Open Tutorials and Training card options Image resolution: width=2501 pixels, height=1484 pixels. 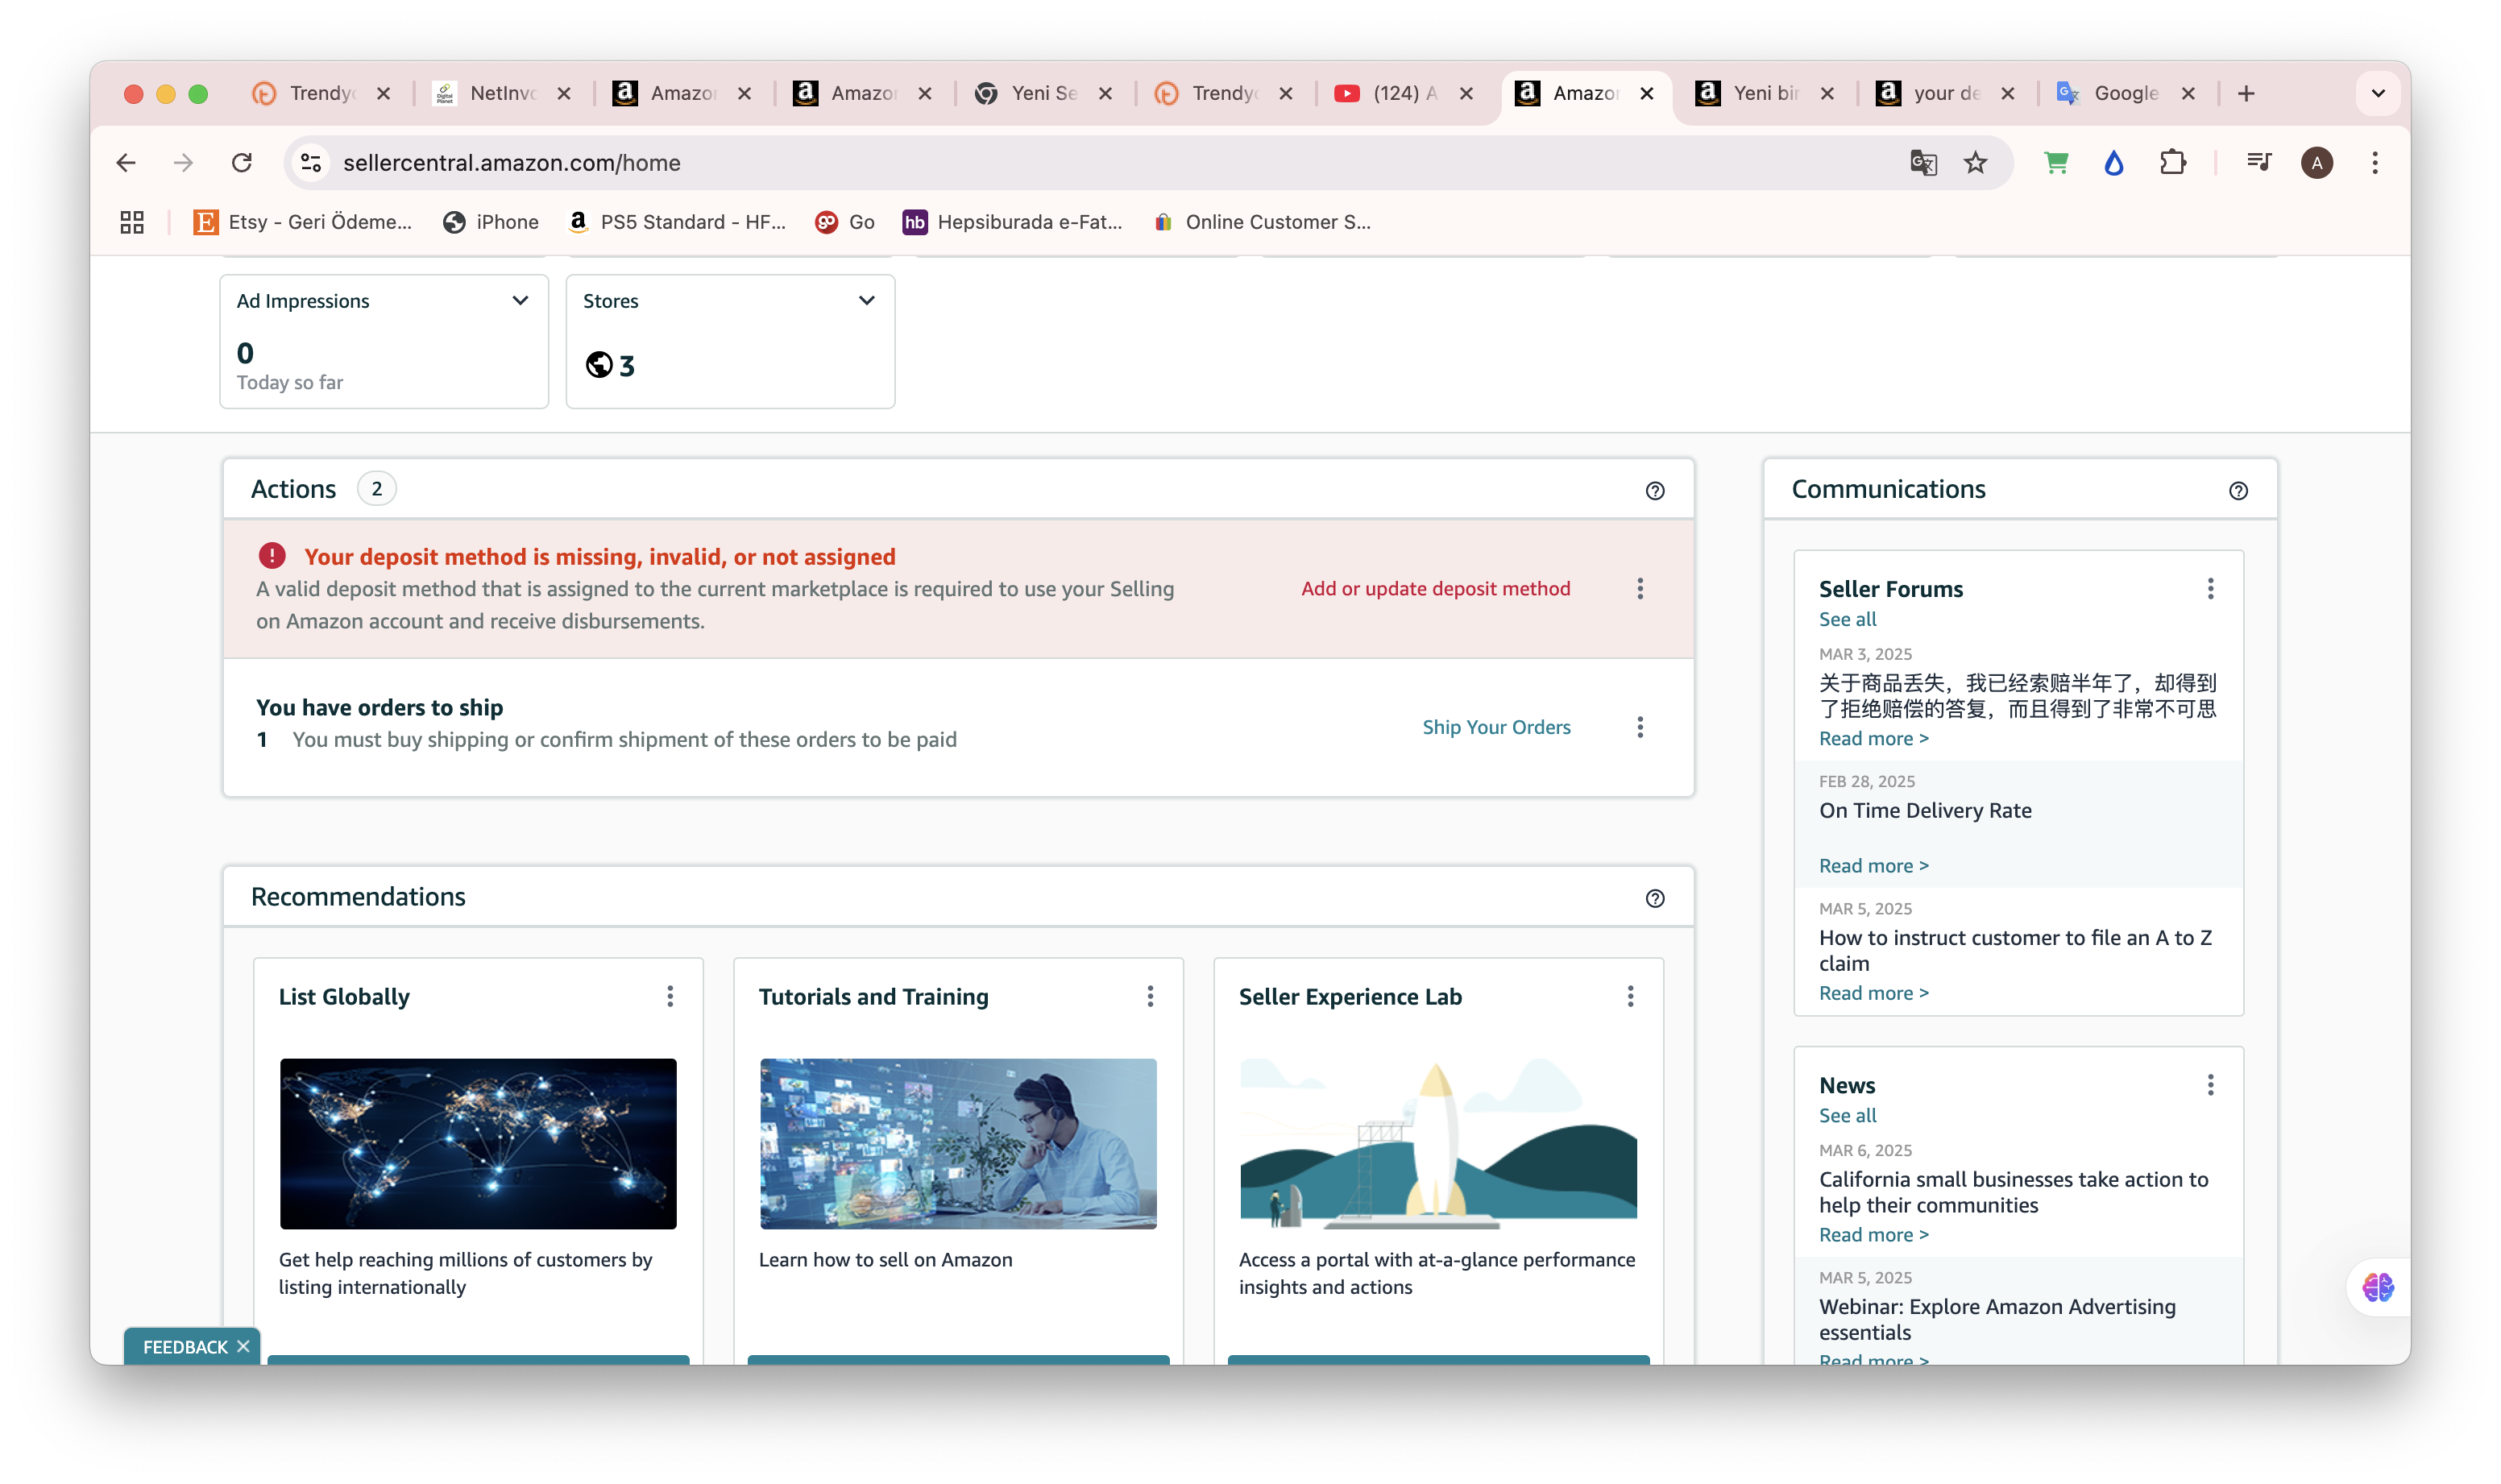tap(1150, 996)
